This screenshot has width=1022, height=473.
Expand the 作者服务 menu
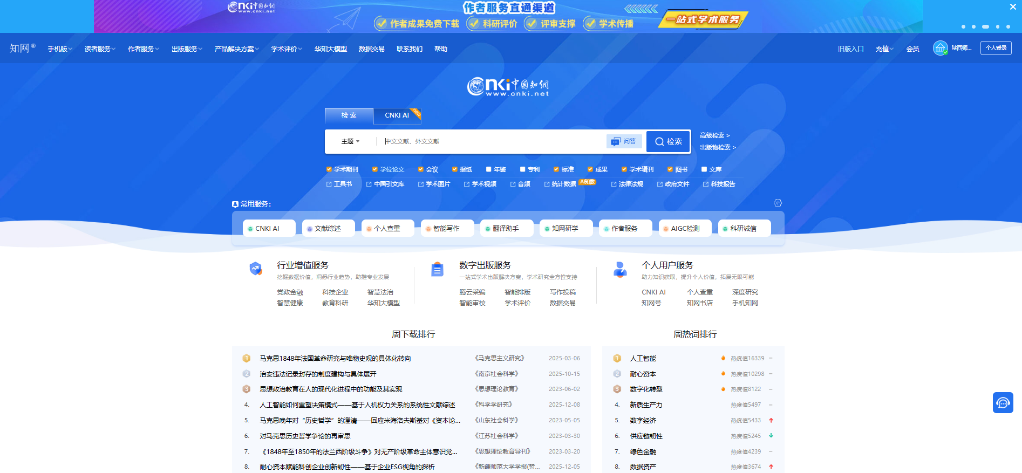coord(144,49)
